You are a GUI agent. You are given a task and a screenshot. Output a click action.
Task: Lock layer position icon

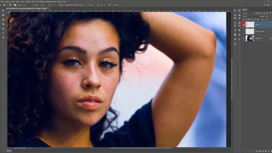tap(253, 20)
